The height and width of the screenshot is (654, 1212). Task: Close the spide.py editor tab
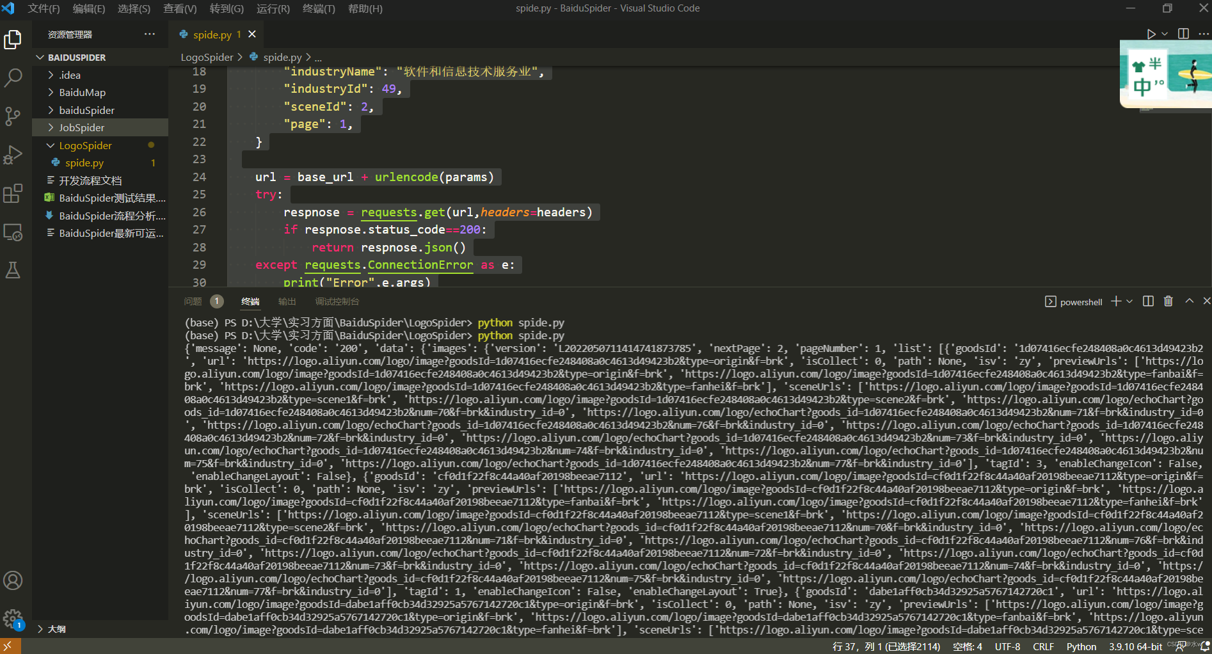(x=252, y=34)
